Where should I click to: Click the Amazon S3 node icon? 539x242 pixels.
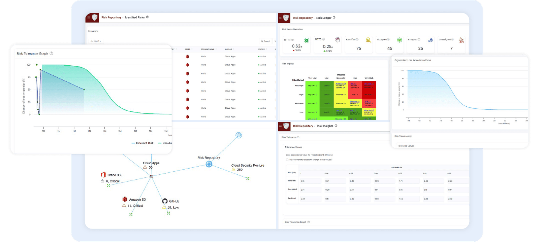(x=125, y=199)
